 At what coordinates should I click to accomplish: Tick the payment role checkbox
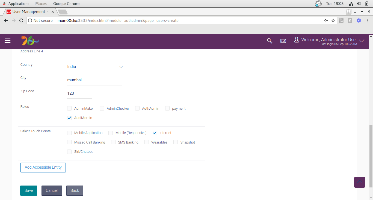[167, 108]
